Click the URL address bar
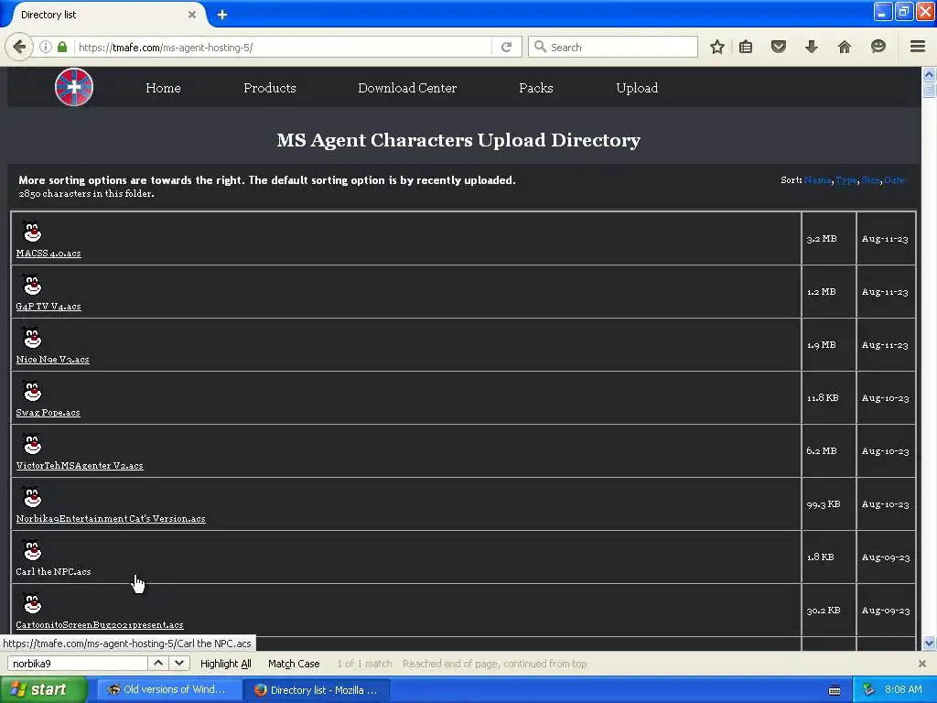Viewport: 937px width, 703px height. click(284, 47)
